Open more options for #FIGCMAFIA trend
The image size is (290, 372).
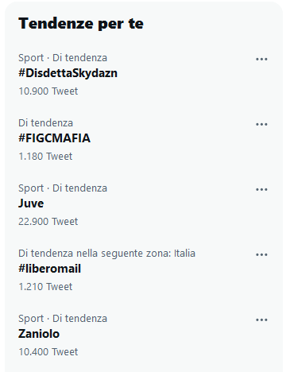coord(261,124)
